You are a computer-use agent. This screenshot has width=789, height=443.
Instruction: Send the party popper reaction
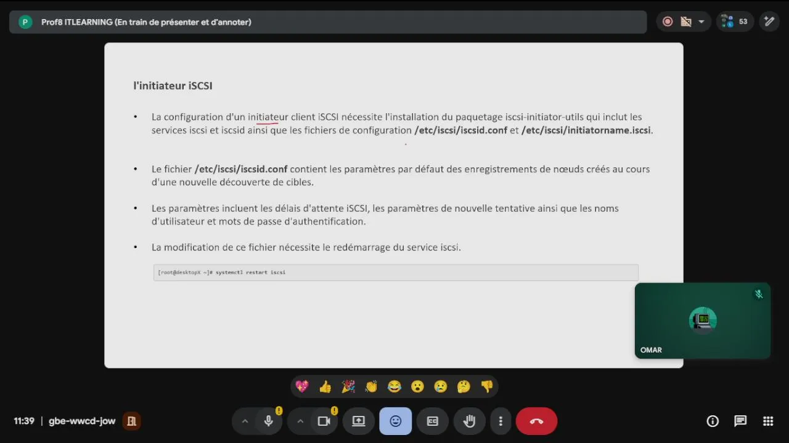tap(348, 386)
